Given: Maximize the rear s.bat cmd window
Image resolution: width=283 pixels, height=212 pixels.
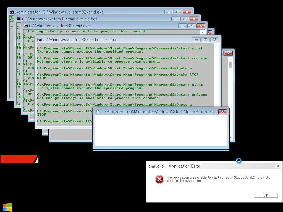Looking at the screenshot, I should tap(185, 19).
